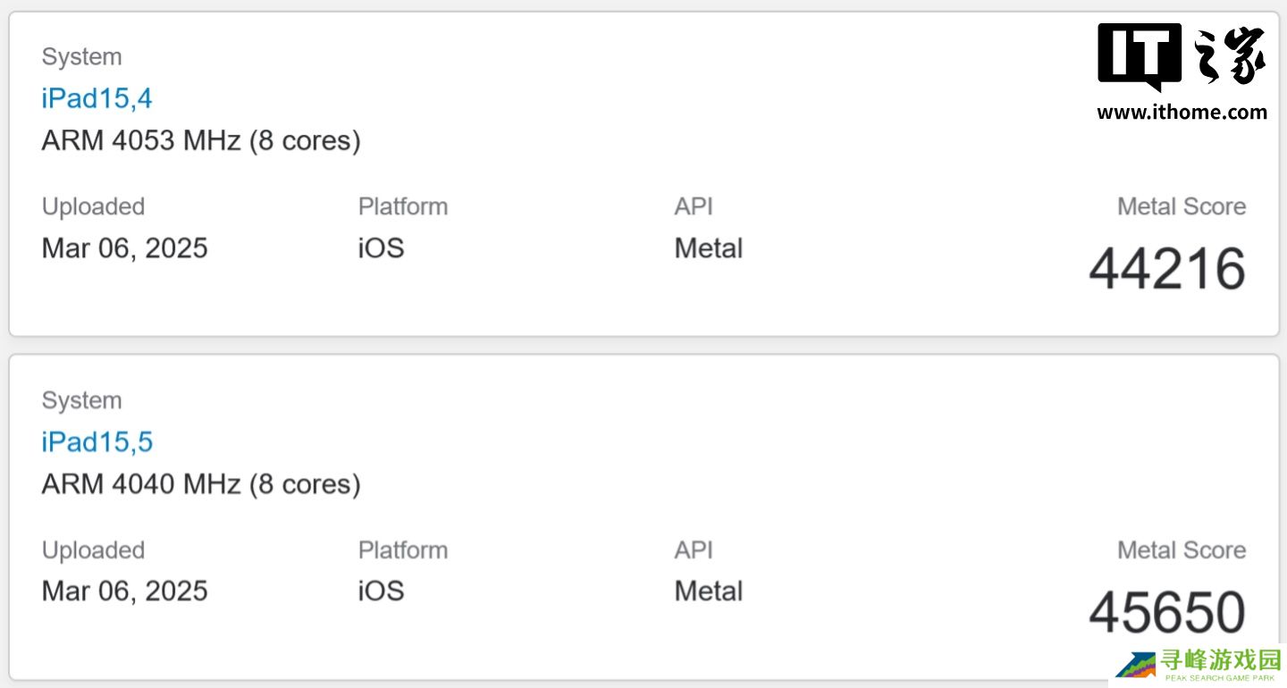1287x688 pixels.
Task: Select the 44216 Metal Score value
Action: click(1166, 269)
